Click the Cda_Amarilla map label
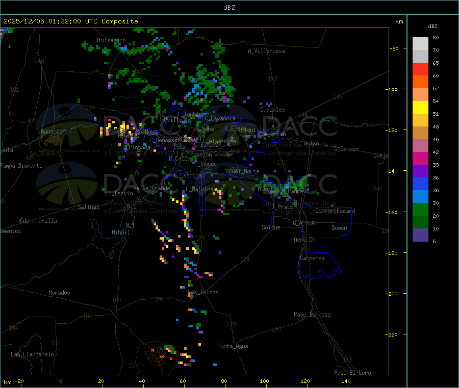 (38, 221)
